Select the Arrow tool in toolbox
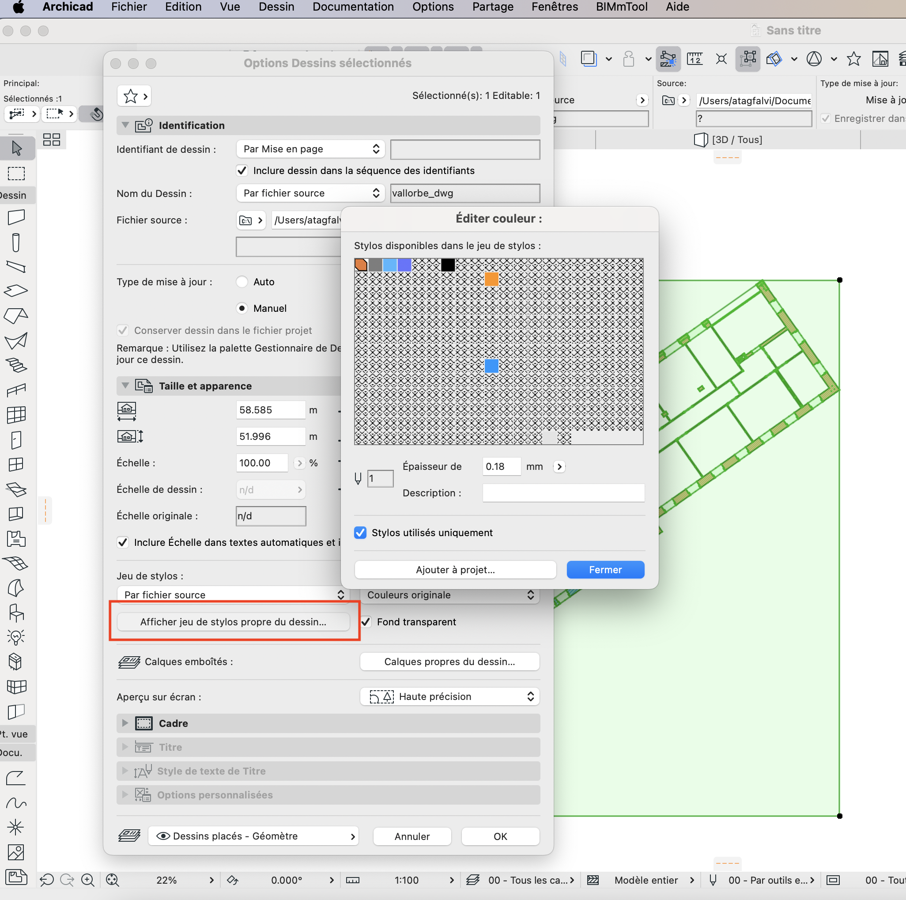 click(x=16, y=148)
